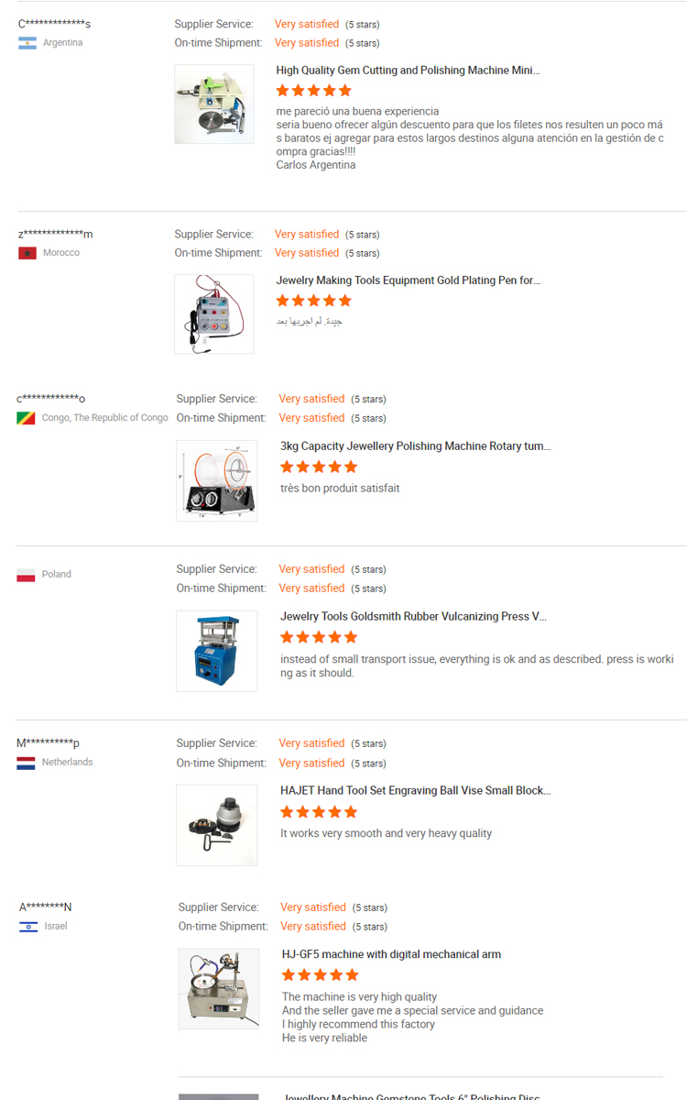Open the gem cutting machine product thumbnail
This screenshot has height=1100, width=687.
pos(214,104)
